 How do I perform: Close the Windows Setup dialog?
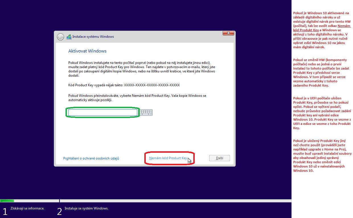[228, 33]
